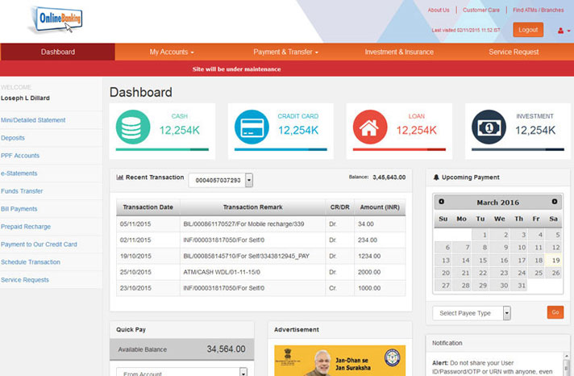Open the user profile icon menu
The height and width of the screenshot is (376, 574).
pos(560,30)
